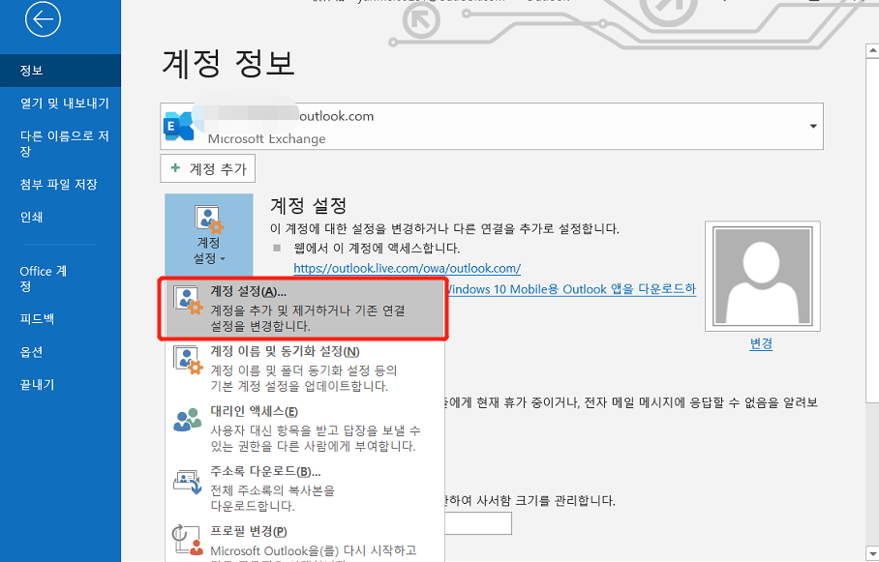The width and height of the screenshot is (879, 562).
Task: Select the 계정 이름 및 동기화 설정 icon
Action: click(x=188, y=359)
